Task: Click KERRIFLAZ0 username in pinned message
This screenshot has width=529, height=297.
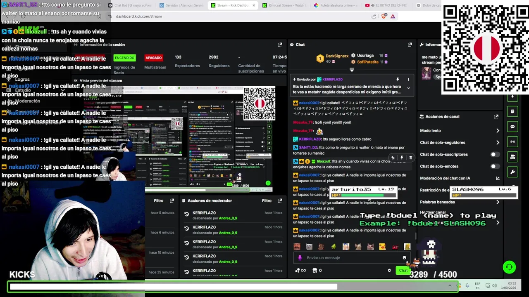Action: (x=332, y=79)
